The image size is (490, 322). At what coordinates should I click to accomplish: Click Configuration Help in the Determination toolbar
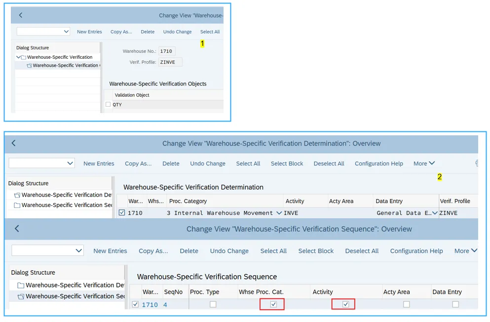coord(378,163)
